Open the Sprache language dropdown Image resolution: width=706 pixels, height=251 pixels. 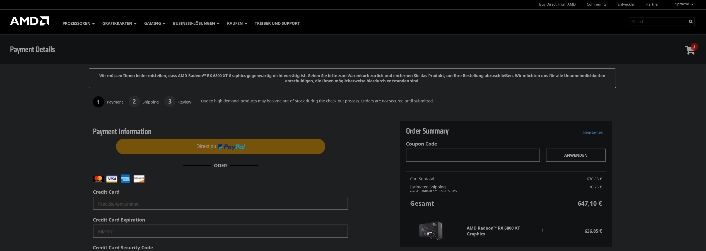pyautogui.click(x=684, y=4)
